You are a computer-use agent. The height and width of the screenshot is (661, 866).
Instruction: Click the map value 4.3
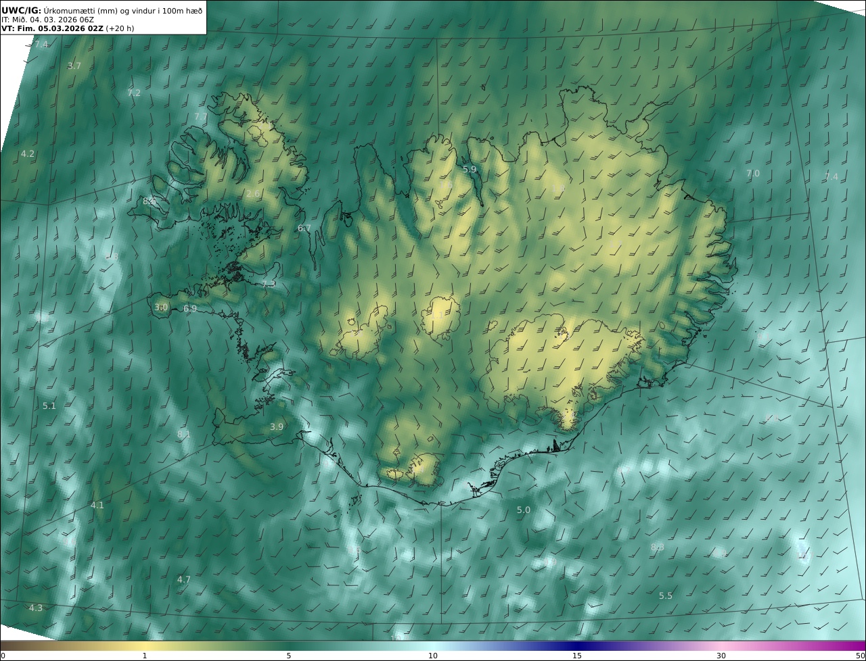(x=36, y=608)
